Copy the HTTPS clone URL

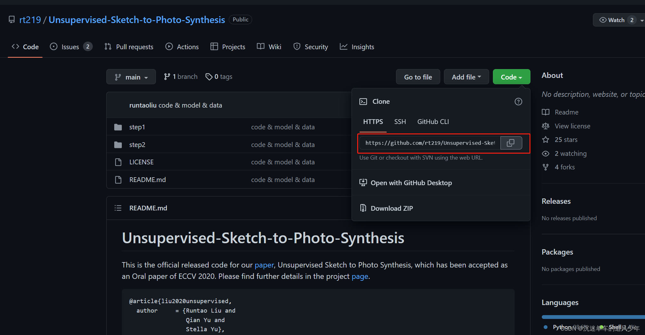511,143
